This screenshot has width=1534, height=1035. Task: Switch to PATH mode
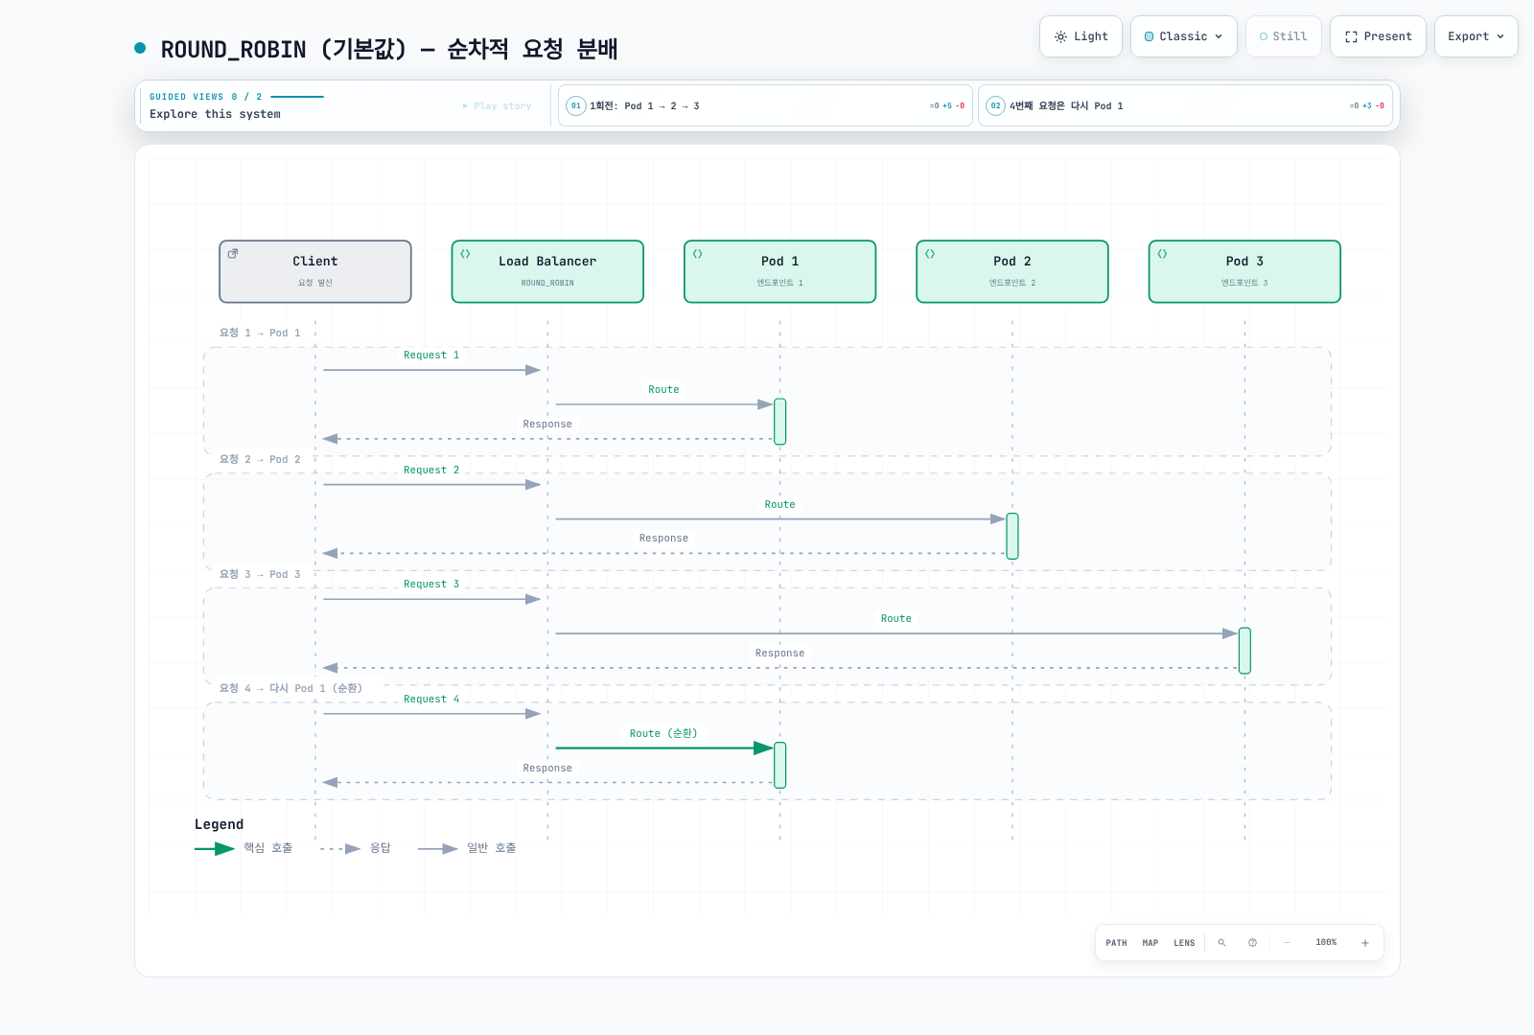(1116, 943)
